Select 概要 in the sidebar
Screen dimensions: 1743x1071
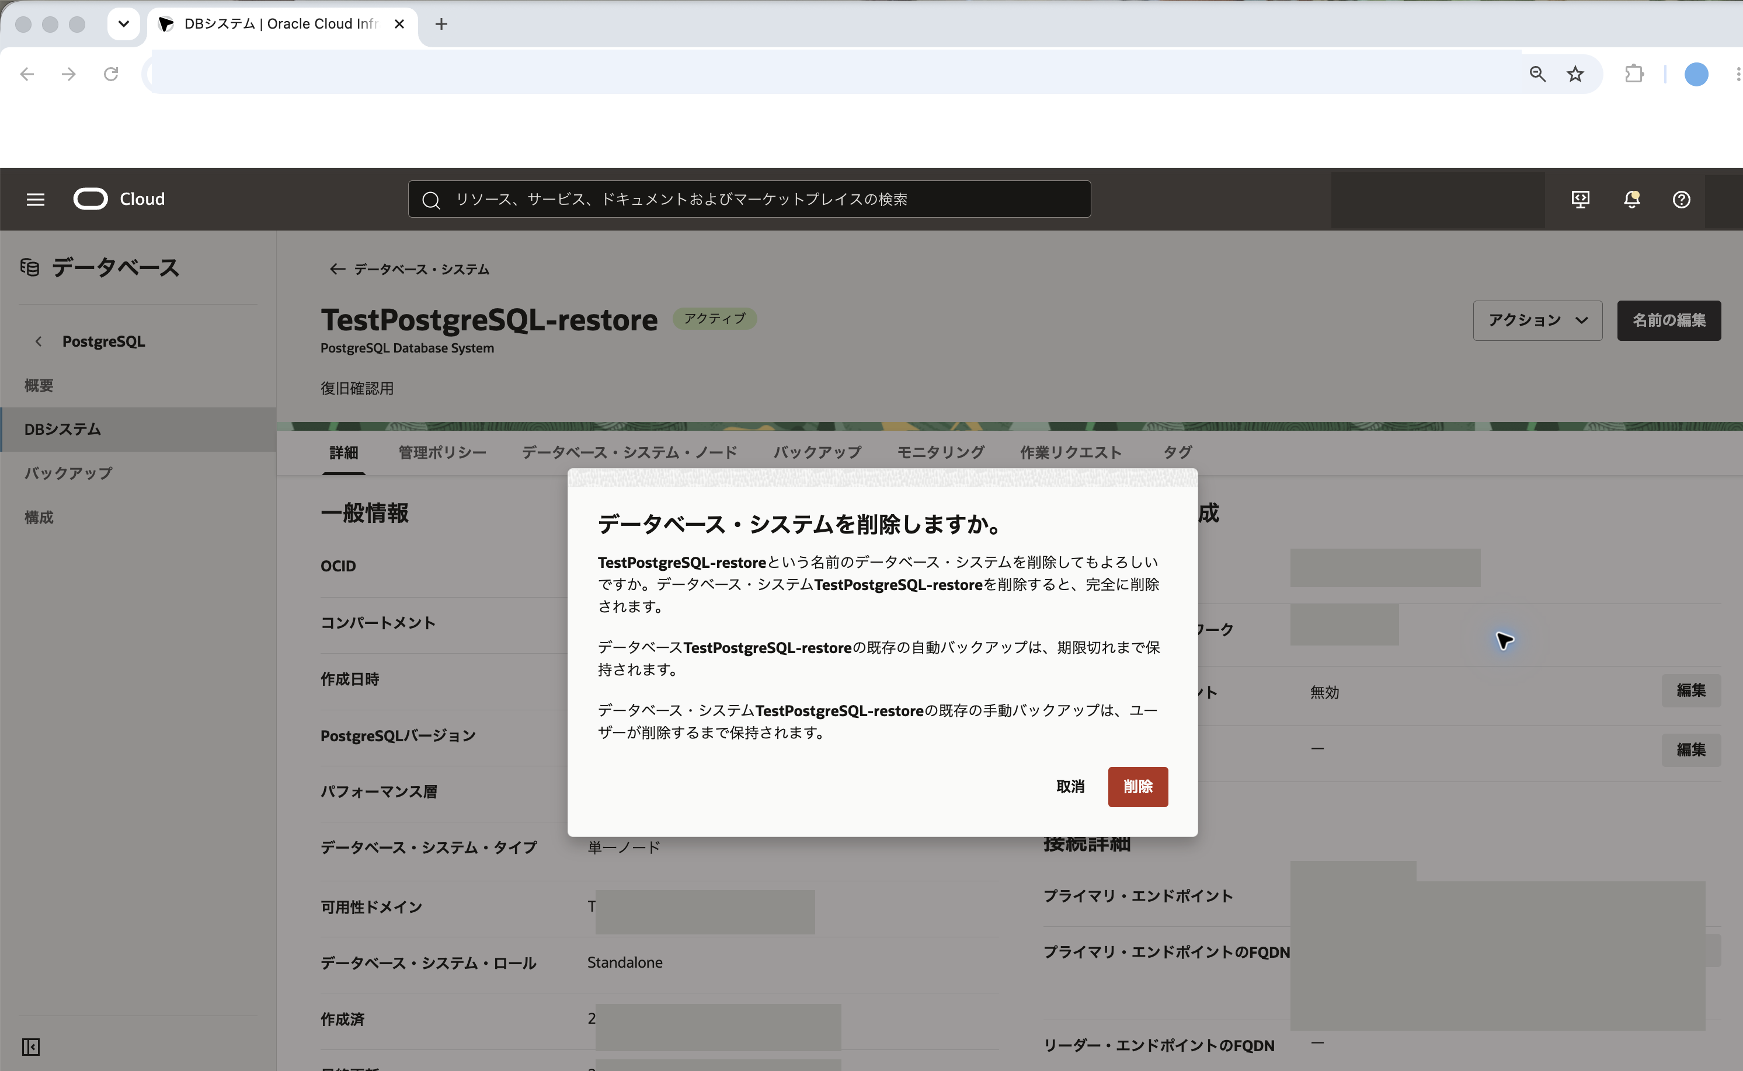coord(138,385)
